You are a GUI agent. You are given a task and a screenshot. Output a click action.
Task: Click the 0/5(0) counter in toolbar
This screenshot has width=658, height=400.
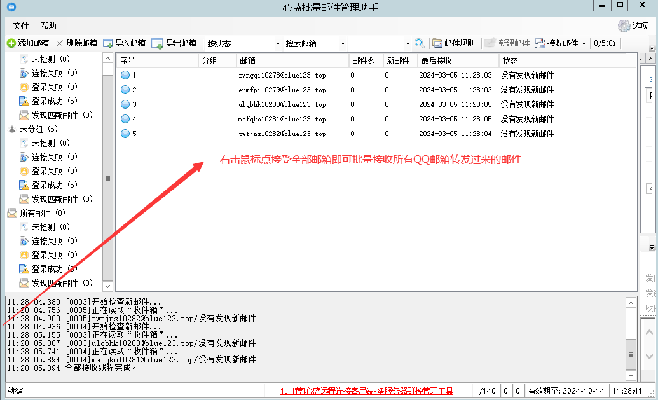pyautogui.click(x=605, y=43)
